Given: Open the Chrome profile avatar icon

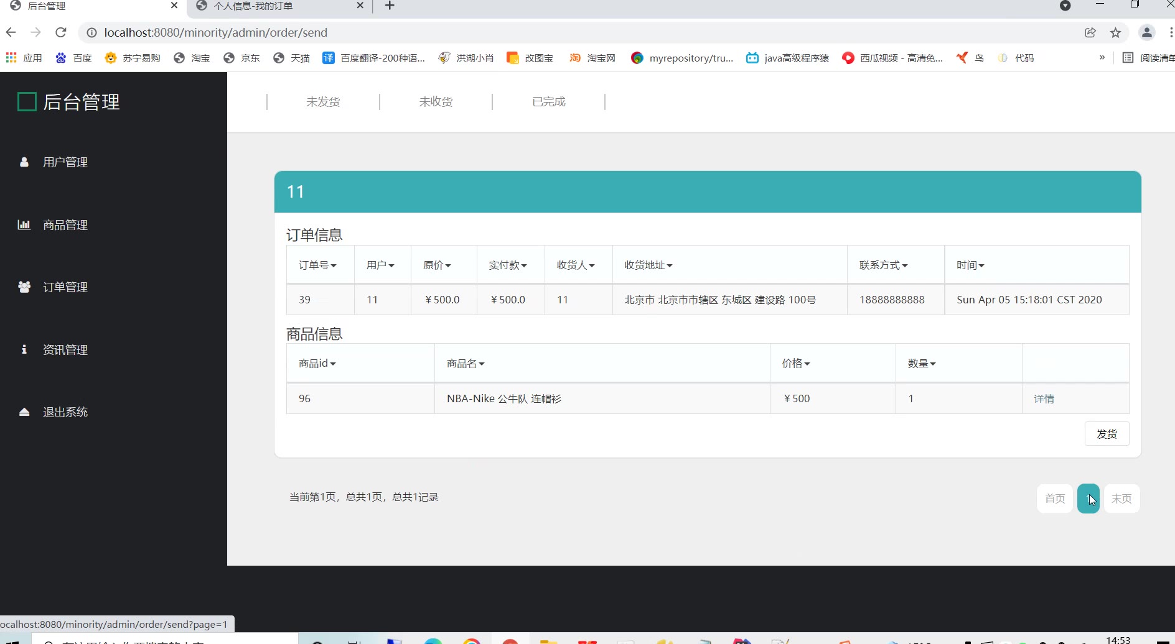Looking at the screenshot, I should (1146, 32).
